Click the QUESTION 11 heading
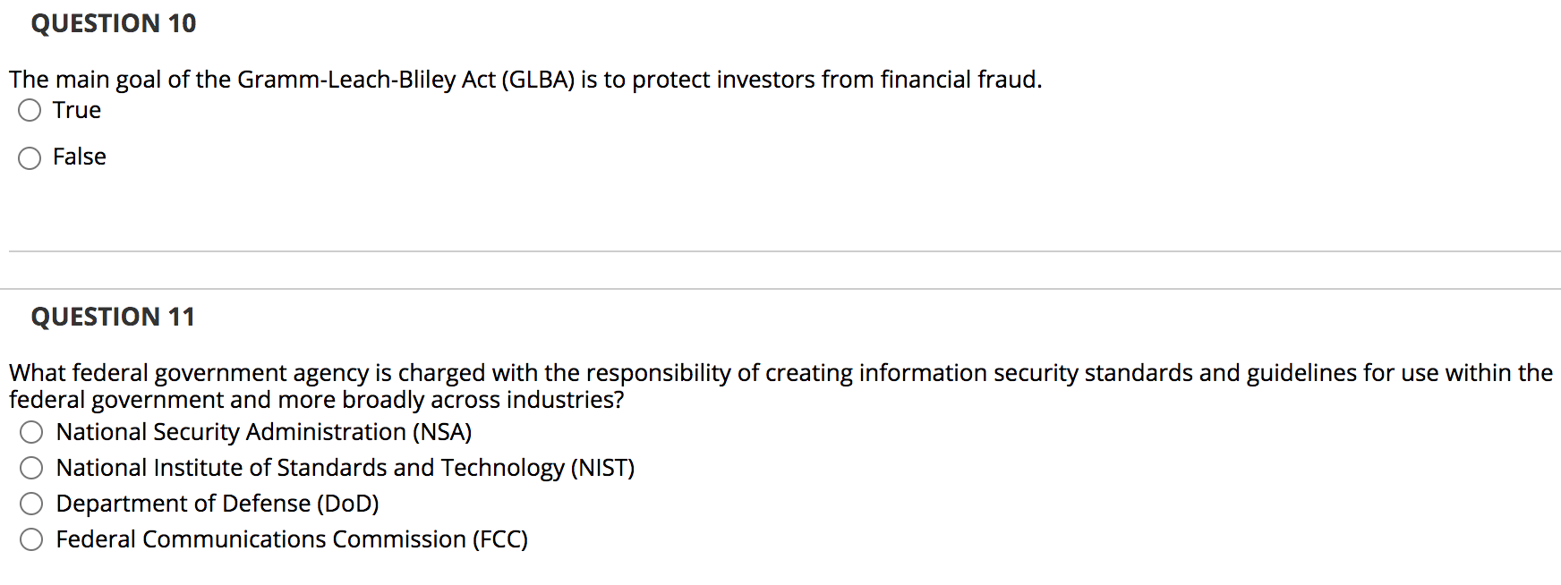This screenshot has height=585, width=1561. pos(113,317)
